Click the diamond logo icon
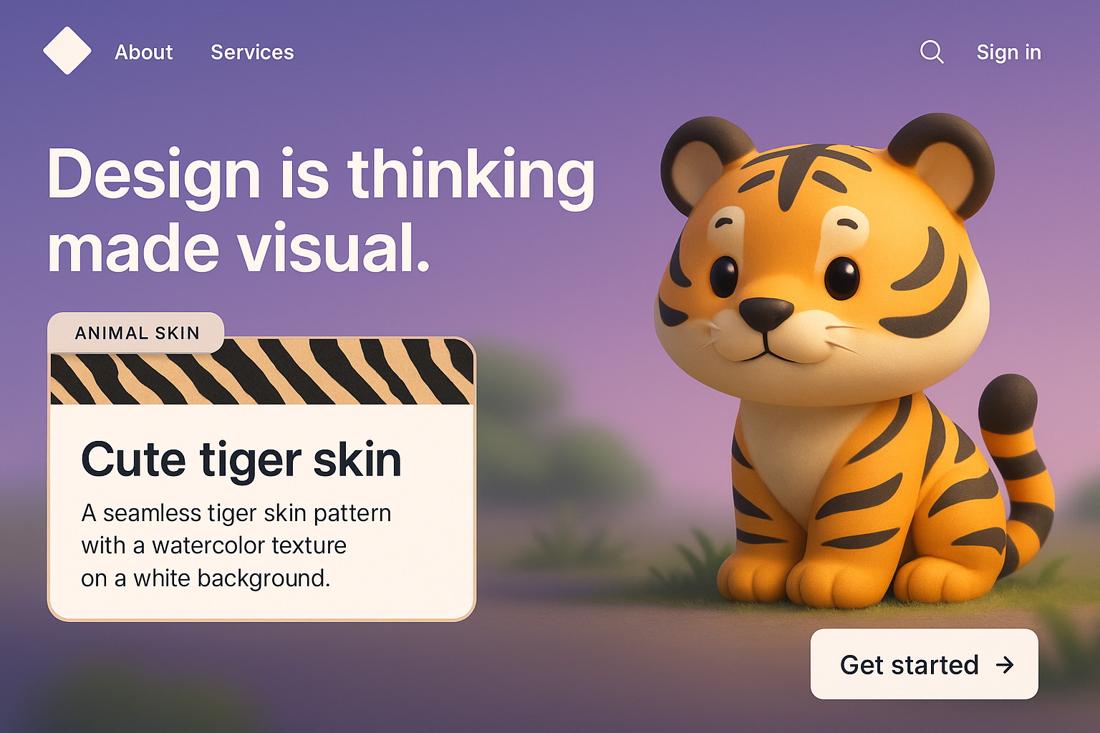The width and height of the screenshot is (1100, 733). coord(67,51)
